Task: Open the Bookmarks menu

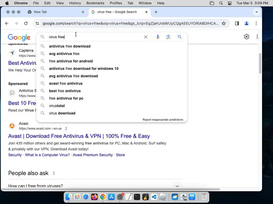Action: 95,3
